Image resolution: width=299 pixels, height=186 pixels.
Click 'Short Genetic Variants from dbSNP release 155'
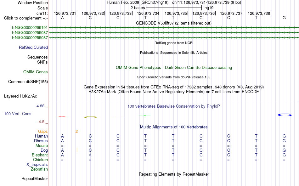(x=174, y=77)
